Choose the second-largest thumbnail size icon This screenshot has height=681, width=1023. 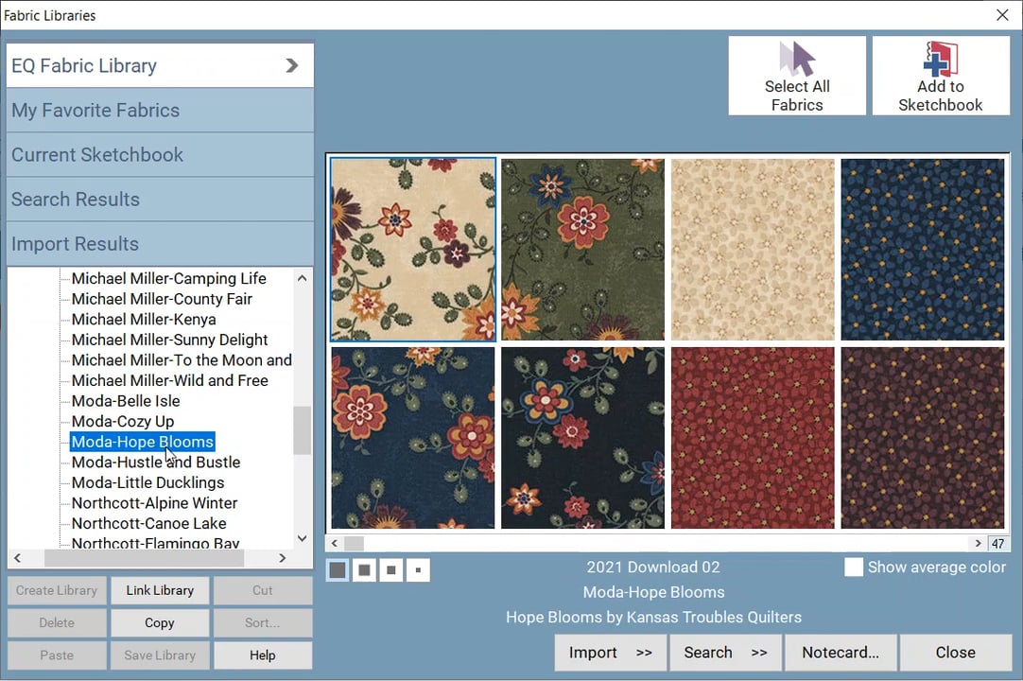pos(364,570)
